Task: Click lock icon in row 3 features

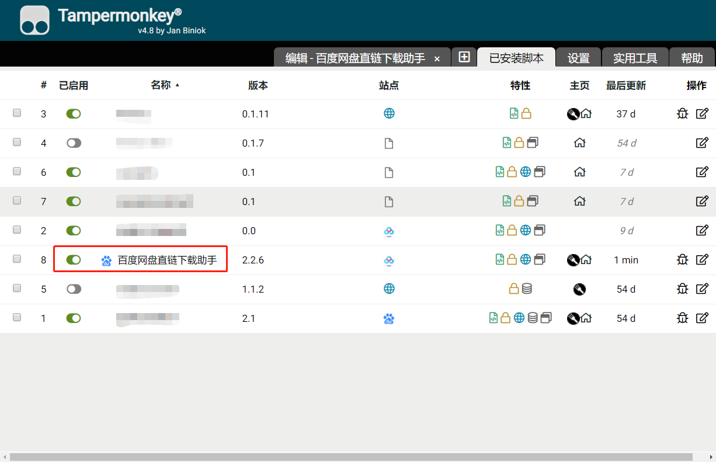Action: click(526, 114)
